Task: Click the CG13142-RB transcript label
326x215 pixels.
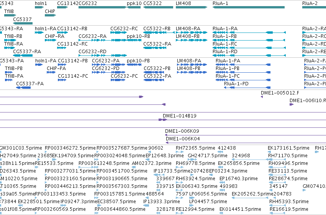Action: tap(72, 29)
